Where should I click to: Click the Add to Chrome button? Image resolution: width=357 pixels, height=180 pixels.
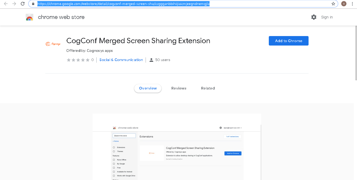[289, 41]
